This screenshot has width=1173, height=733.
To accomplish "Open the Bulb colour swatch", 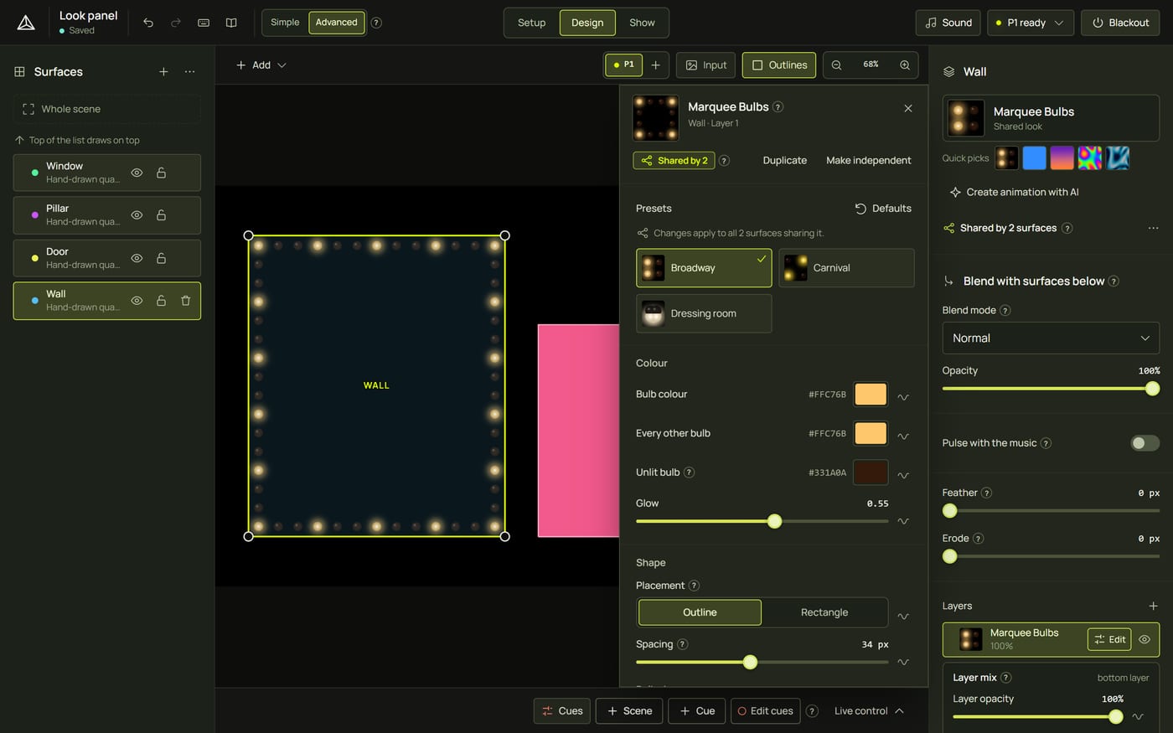I will (871, 395).
